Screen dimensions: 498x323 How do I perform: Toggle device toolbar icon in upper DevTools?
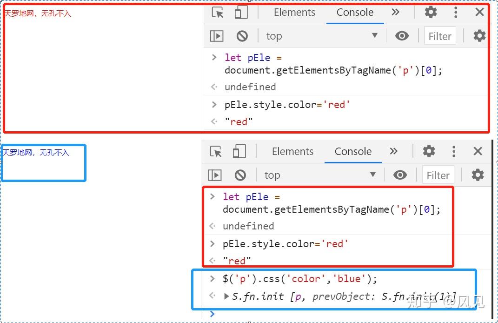[x=241, y=13]
